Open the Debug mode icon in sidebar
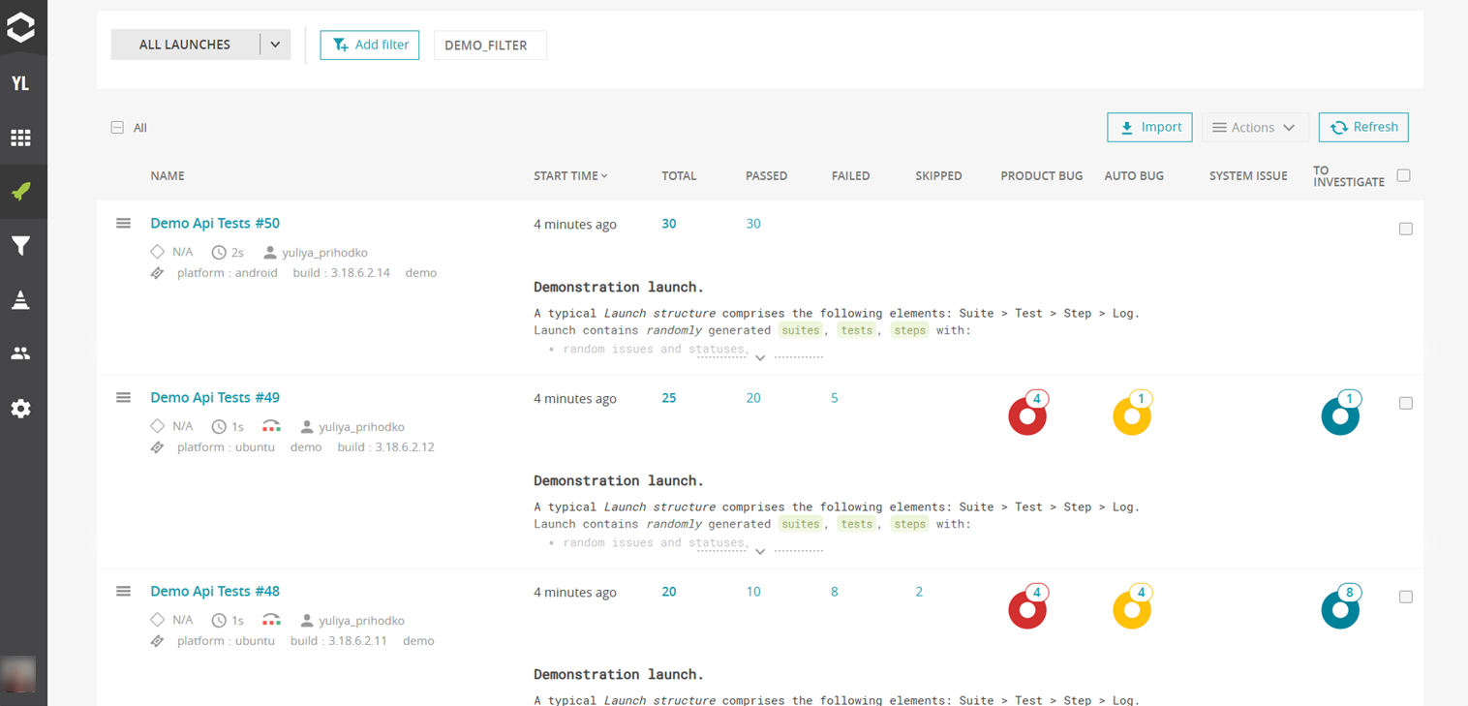Screen dimensions: 1468x706 (x=20, y=300)
